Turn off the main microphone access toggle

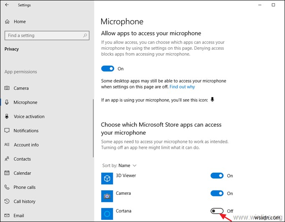click(x=107, y=69)
